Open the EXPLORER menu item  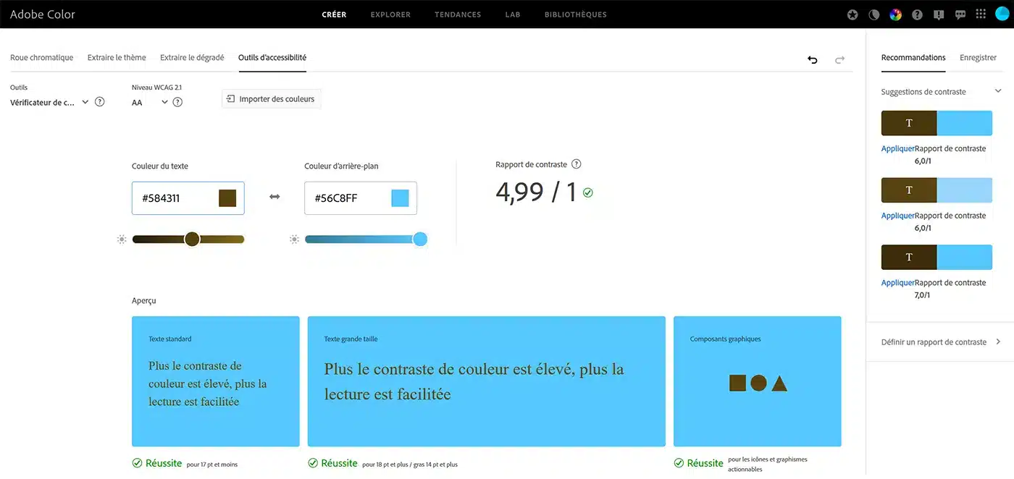(x=390, y=14)
